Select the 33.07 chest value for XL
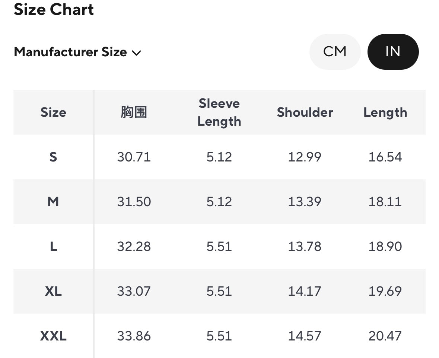Viewport: 439px width, 358px height. click(134, 291)
